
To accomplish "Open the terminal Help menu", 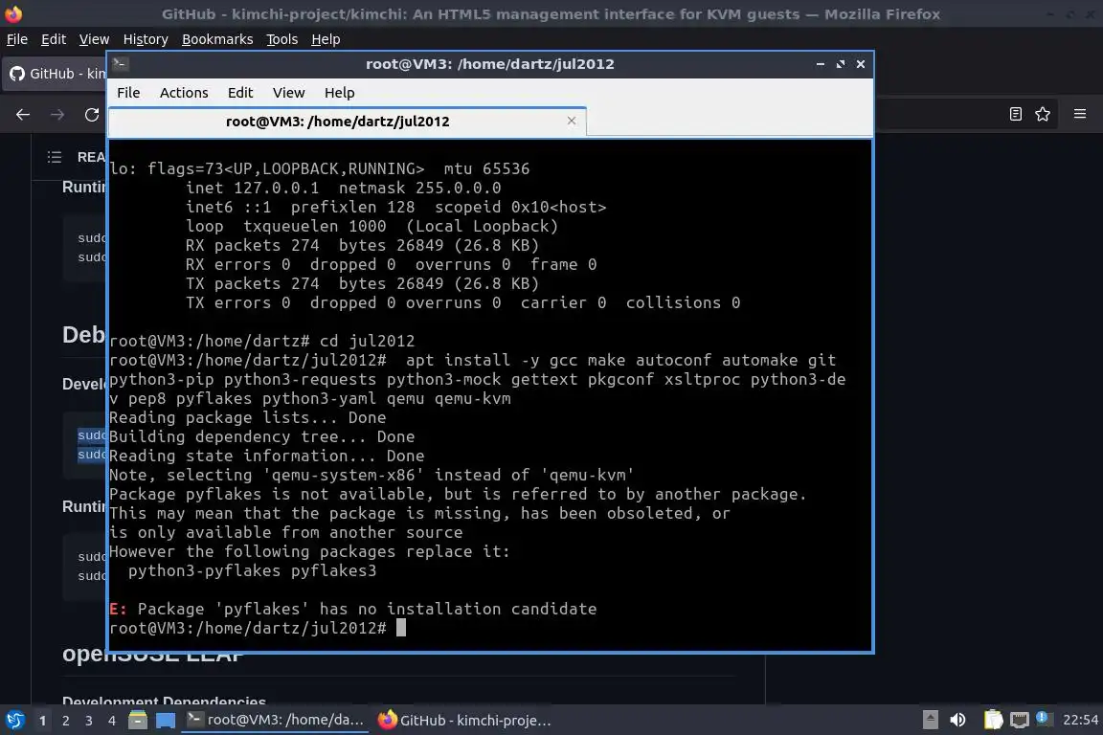I will click(339, 93).
